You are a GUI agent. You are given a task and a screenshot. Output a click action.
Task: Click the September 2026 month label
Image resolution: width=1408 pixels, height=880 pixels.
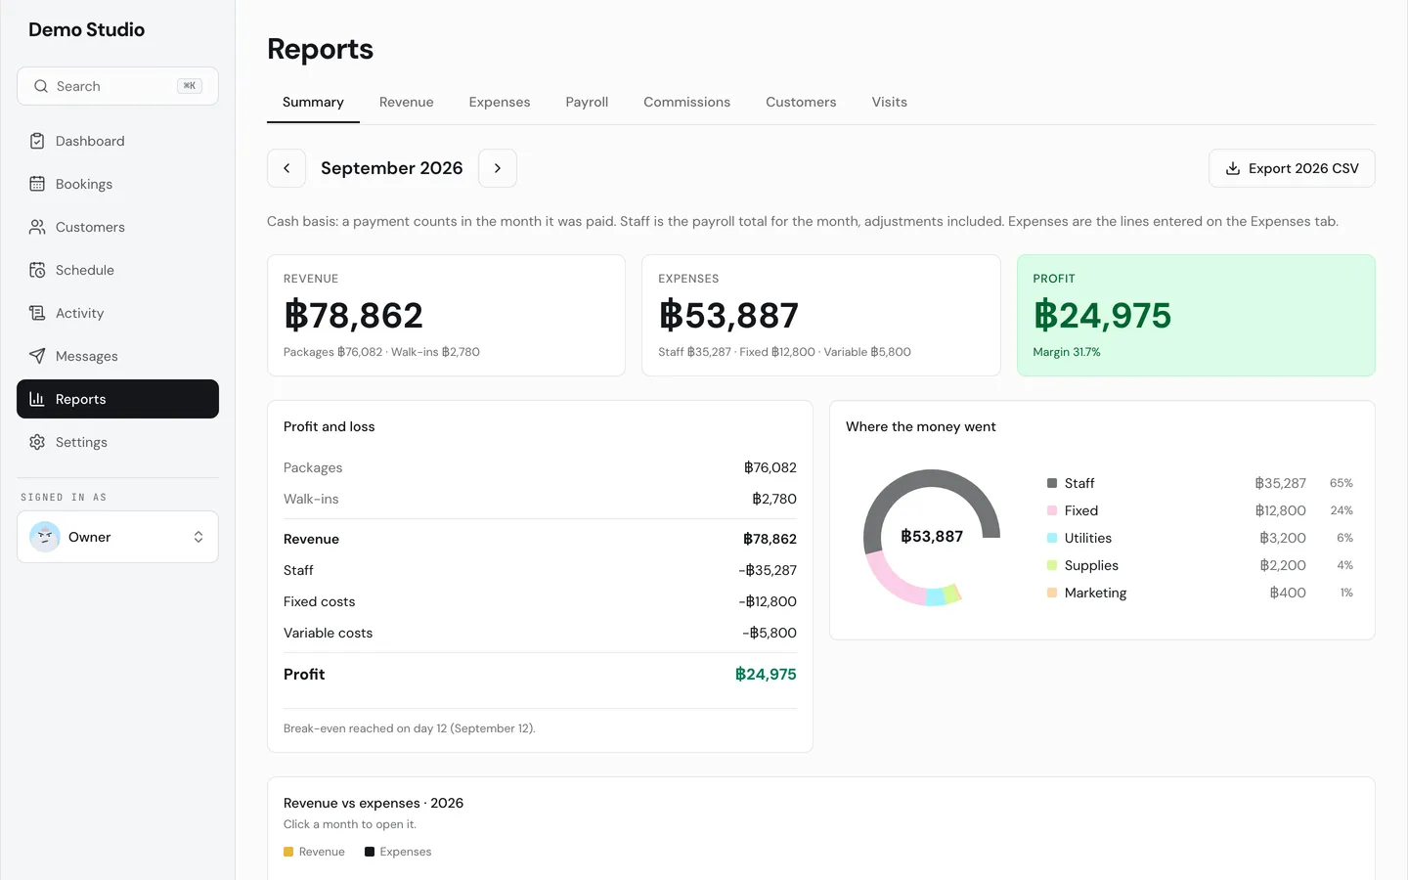pos(392,168)
